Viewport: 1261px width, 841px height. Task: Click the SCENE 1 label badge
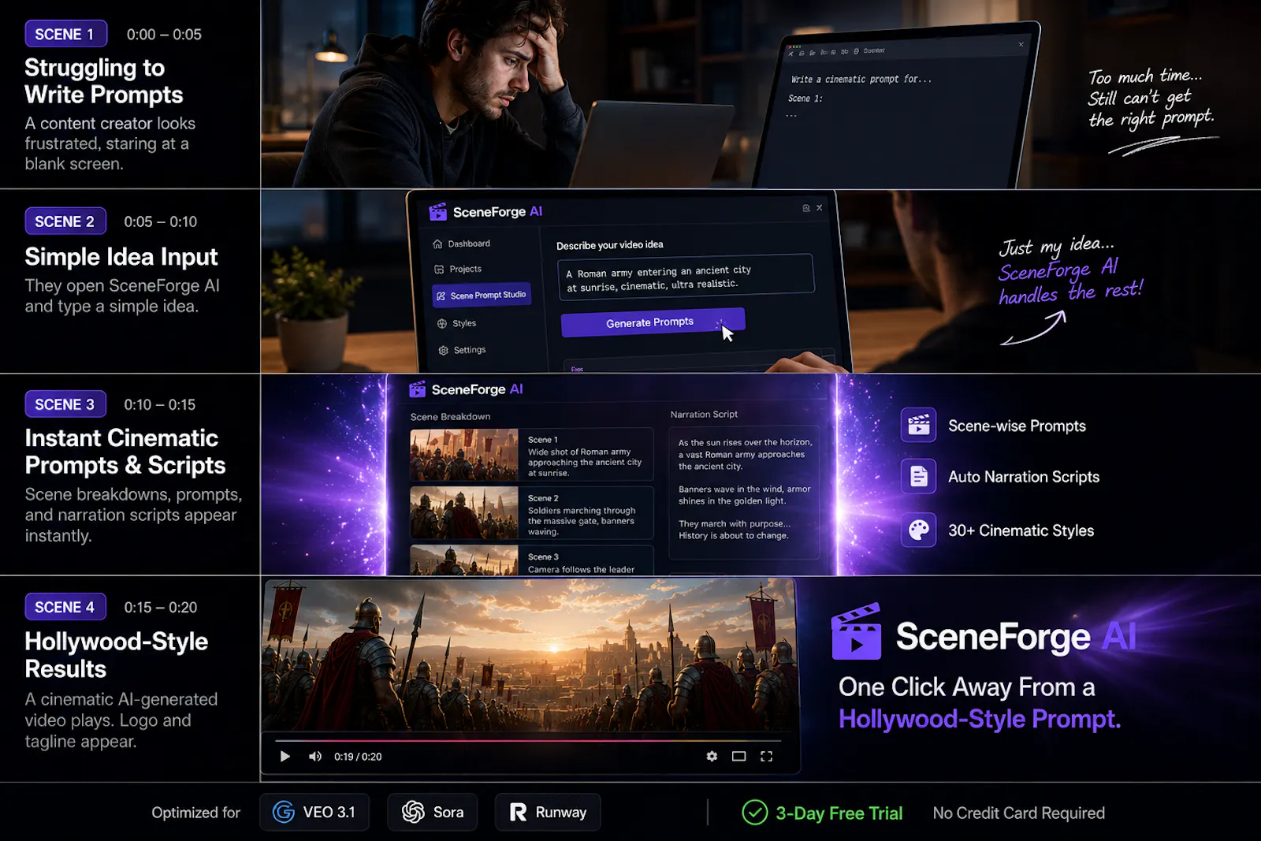pos(65,34)
